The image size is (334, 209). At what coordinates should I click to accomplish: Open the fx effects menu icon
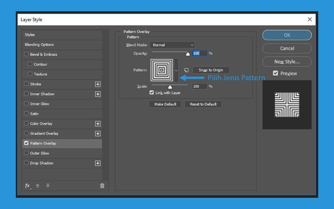tap(28, 186)
